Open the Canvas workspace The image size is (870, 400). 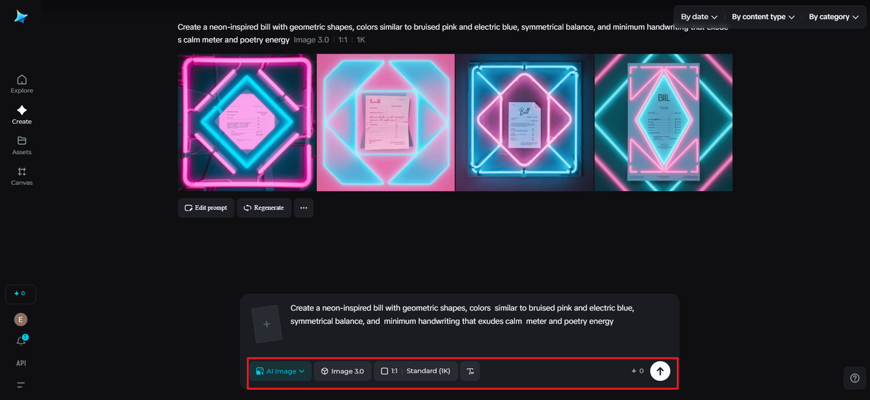22,176
